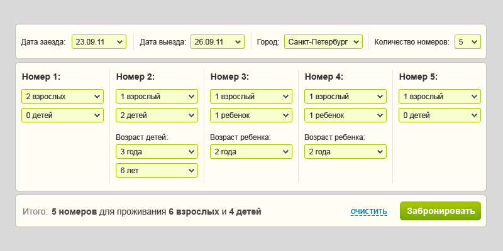The width and height of the screenshot is (503, 251).
Task: Change child age dropdown in Номер 4
Action: [x=345, y=152]
